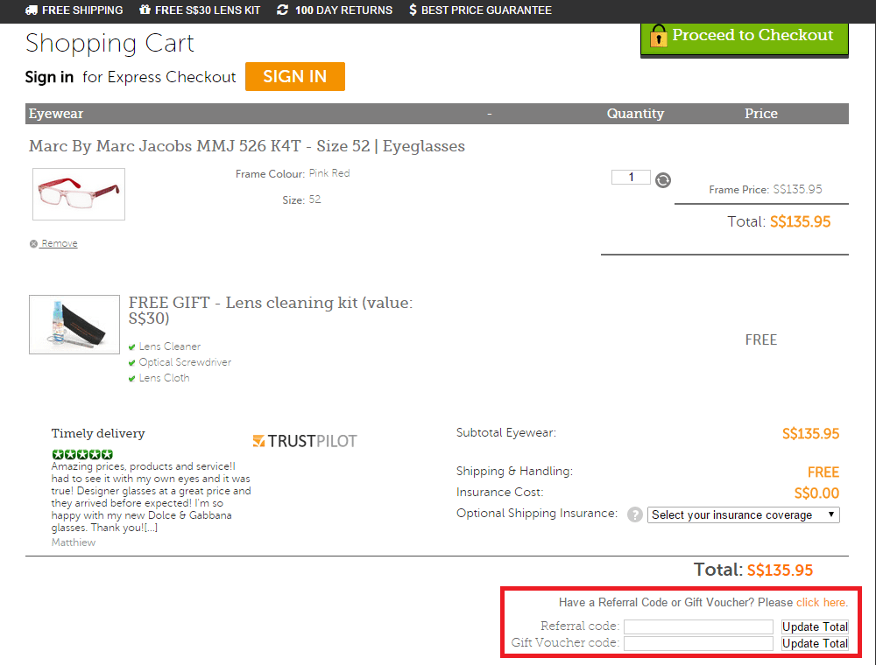
Task: Open the insurance coverage dropdown
Action: (743, 514)
